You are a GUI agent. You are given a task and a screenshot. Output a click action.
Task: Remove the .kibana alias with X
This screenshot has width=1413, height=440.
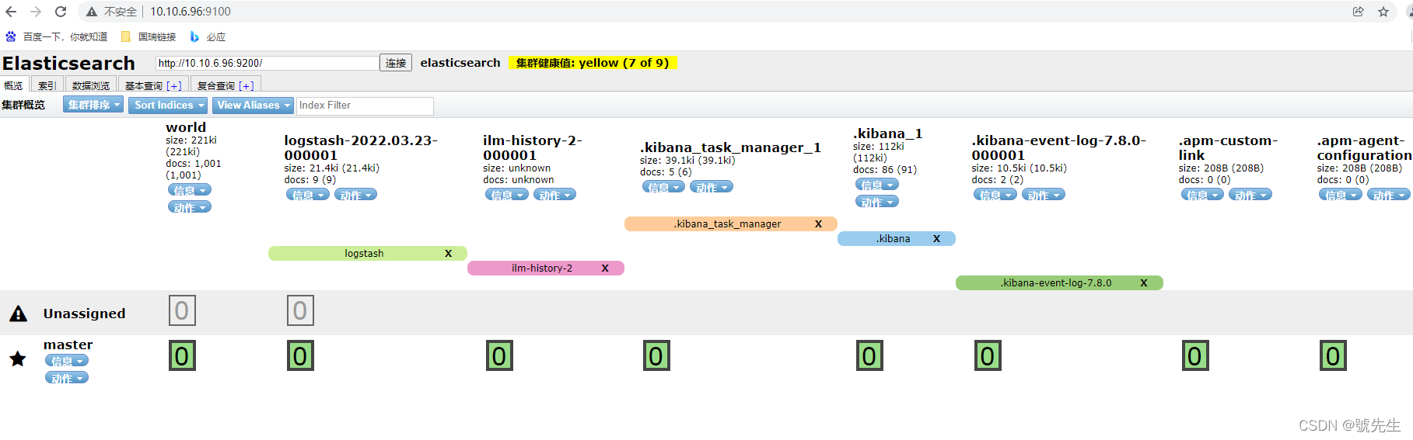(x=936, y=239)
